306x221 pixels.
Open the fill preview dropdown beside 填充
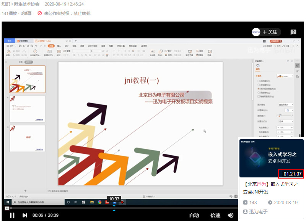coord(285,76)
